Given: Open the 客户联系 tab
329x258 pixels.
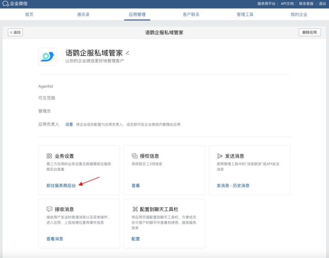Looking at the screenshot, I should [x=191, y=15].
